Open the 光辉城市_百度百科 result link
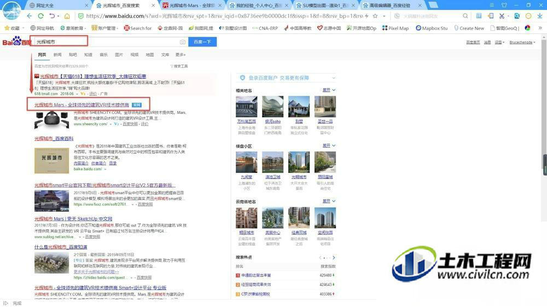The width and height of the screenshot is (547, 307). click(x=54, y=138)
